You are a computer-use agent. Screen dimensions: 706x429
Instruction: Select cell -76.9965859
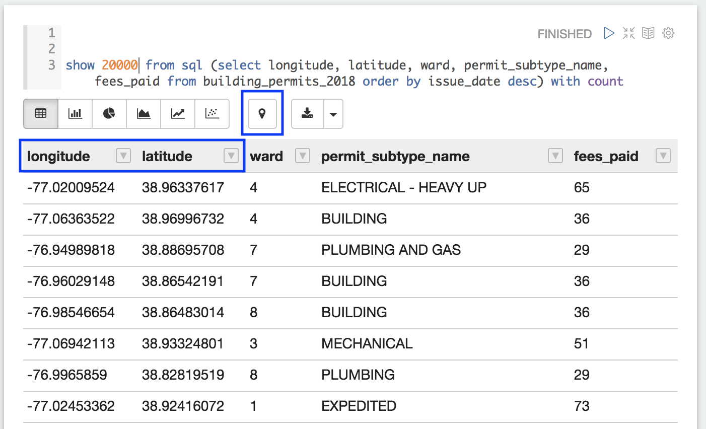coord(67,375)
